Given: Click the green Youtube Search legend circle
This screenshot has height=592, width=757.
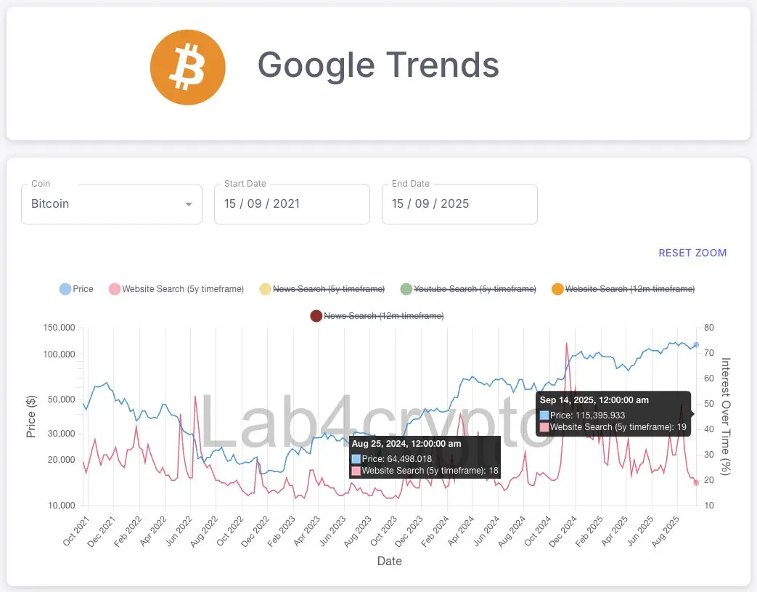Looking at the screenshot, I should 406,289.
